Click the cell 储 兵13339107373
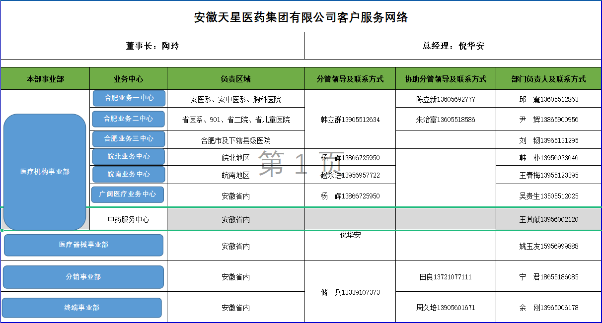Screen dimensions: 602x323 pos(350,292)
